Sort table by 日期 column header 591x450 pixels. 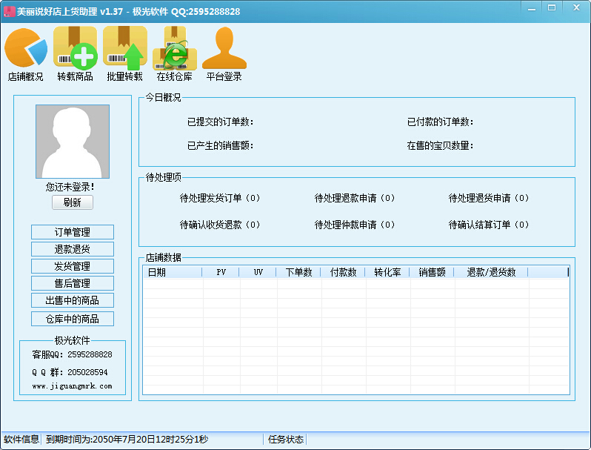click(x=172, y=272)
